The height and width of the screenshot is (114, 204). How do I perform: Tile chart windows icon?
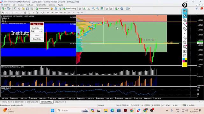(x=102, y=9)
